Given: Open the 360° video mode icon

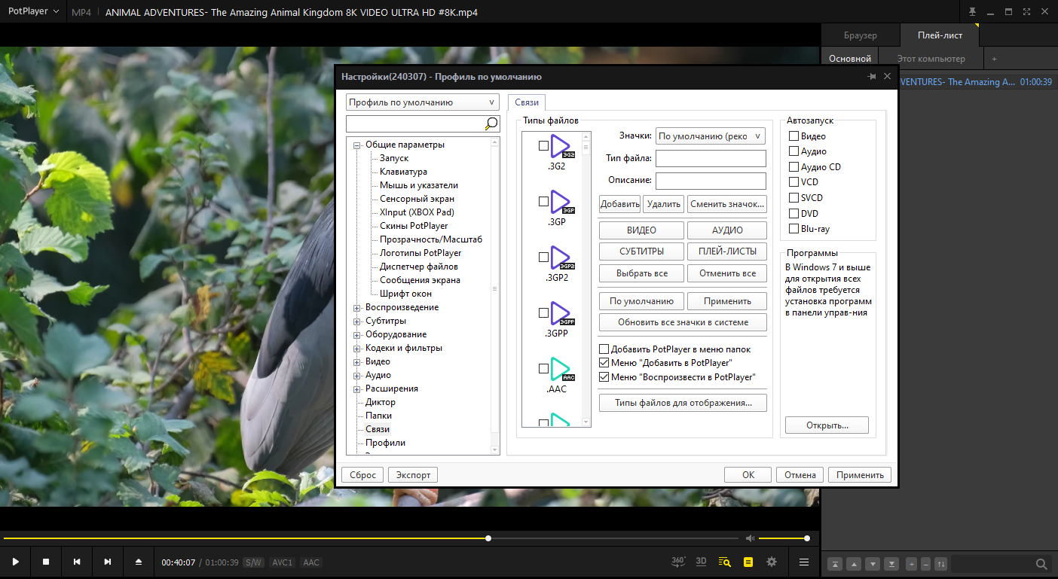Looking at the screenshot, I should 678,562.
